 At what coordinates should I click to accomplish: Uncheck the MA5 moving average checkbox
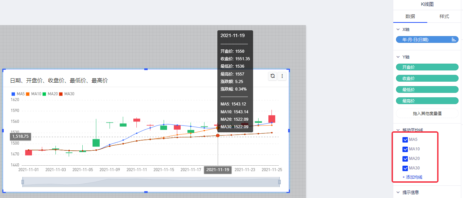[x=405, y=140]
